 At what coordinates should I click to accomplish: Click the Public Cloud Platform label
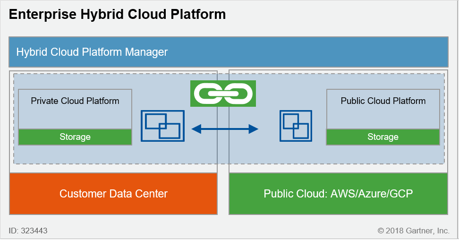point(383,101)
